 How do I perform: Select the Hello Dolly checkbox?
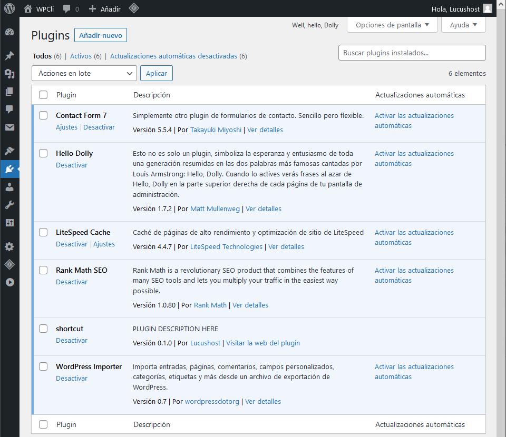43,153
